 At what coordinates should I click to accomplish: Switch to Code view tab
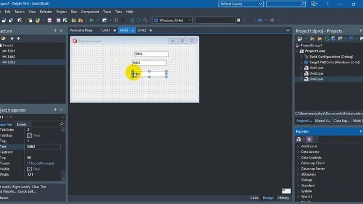point(254,198)
